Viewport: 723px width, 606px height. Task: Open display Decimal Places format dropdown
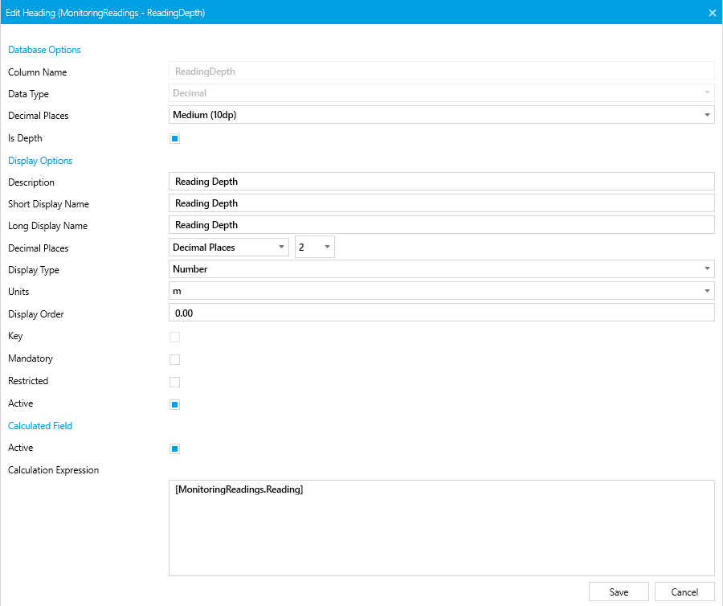point(229,248)
